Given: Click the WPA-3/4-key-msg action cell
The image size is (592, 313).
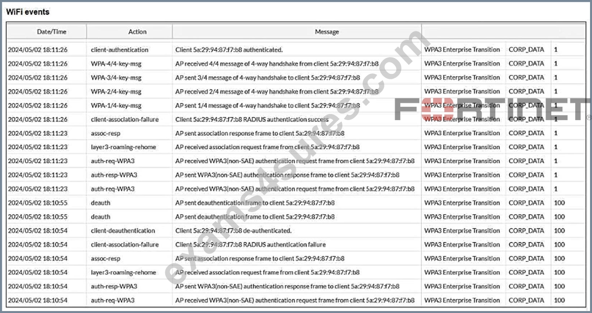Looking at the screenshot, I should (116, 77).
